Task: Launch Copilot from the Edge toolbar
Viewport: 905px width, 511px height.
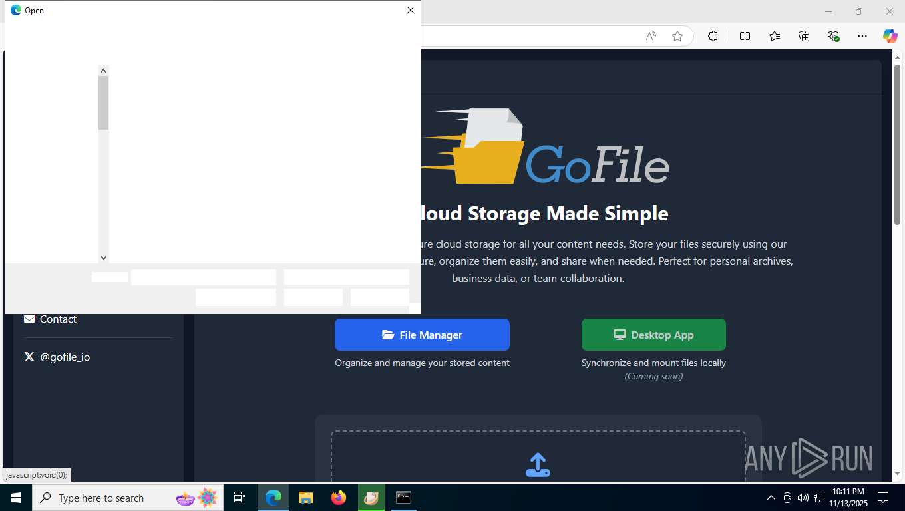Action: (x=890, y=36)
